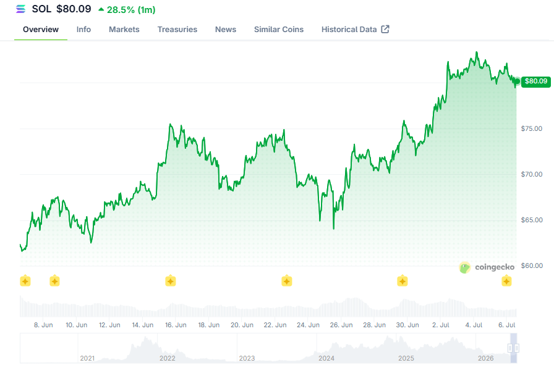Image resolution: width=554 pixels, height=368 pixels.
Task: Click the 28.5% (1m) change indicator
Action: pyautogui.click(x=127, y=9)
